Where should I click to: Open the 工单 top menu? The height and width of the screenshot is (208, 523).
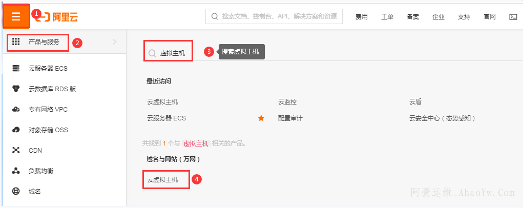387,17
